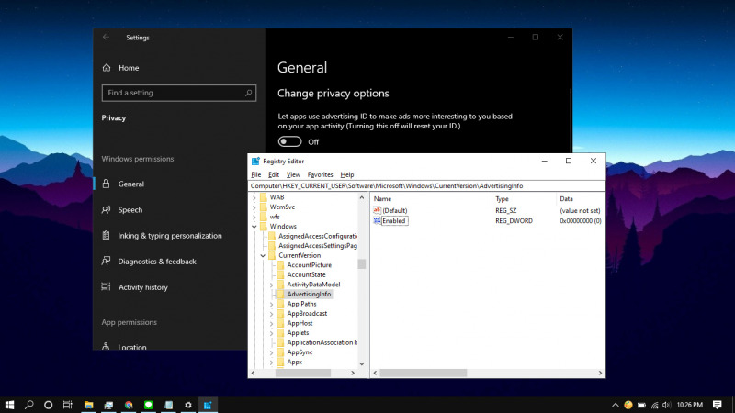
Task: Open Speech privacy settings
Action: coord(130,210)
